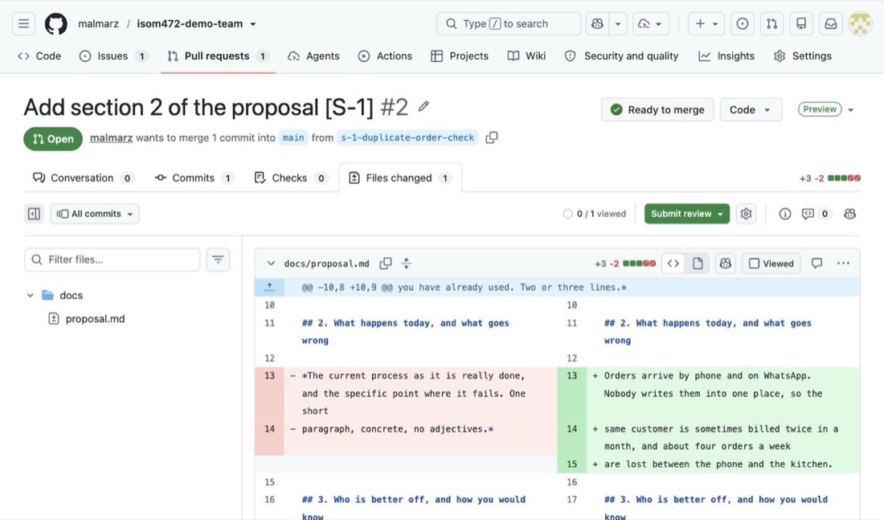Expand hidden lines above line 10
The height and width of the screenshot is (520, 884).
click(x=269, y=287)
